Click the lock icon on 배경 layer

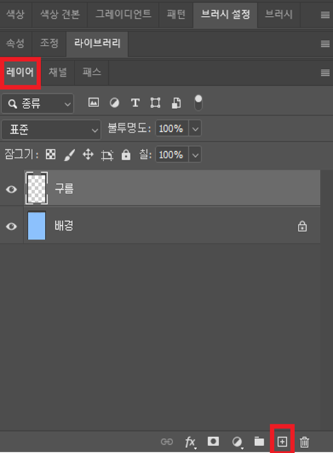(302, 226)
